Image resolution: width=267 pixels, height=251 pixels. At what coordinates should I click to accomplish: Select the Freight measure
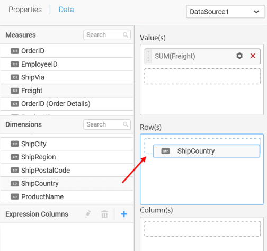(67, 91)
